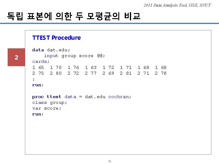The image size is (219, 164).
Task: Click the data pair '2 75'
Action: (38, 73)
